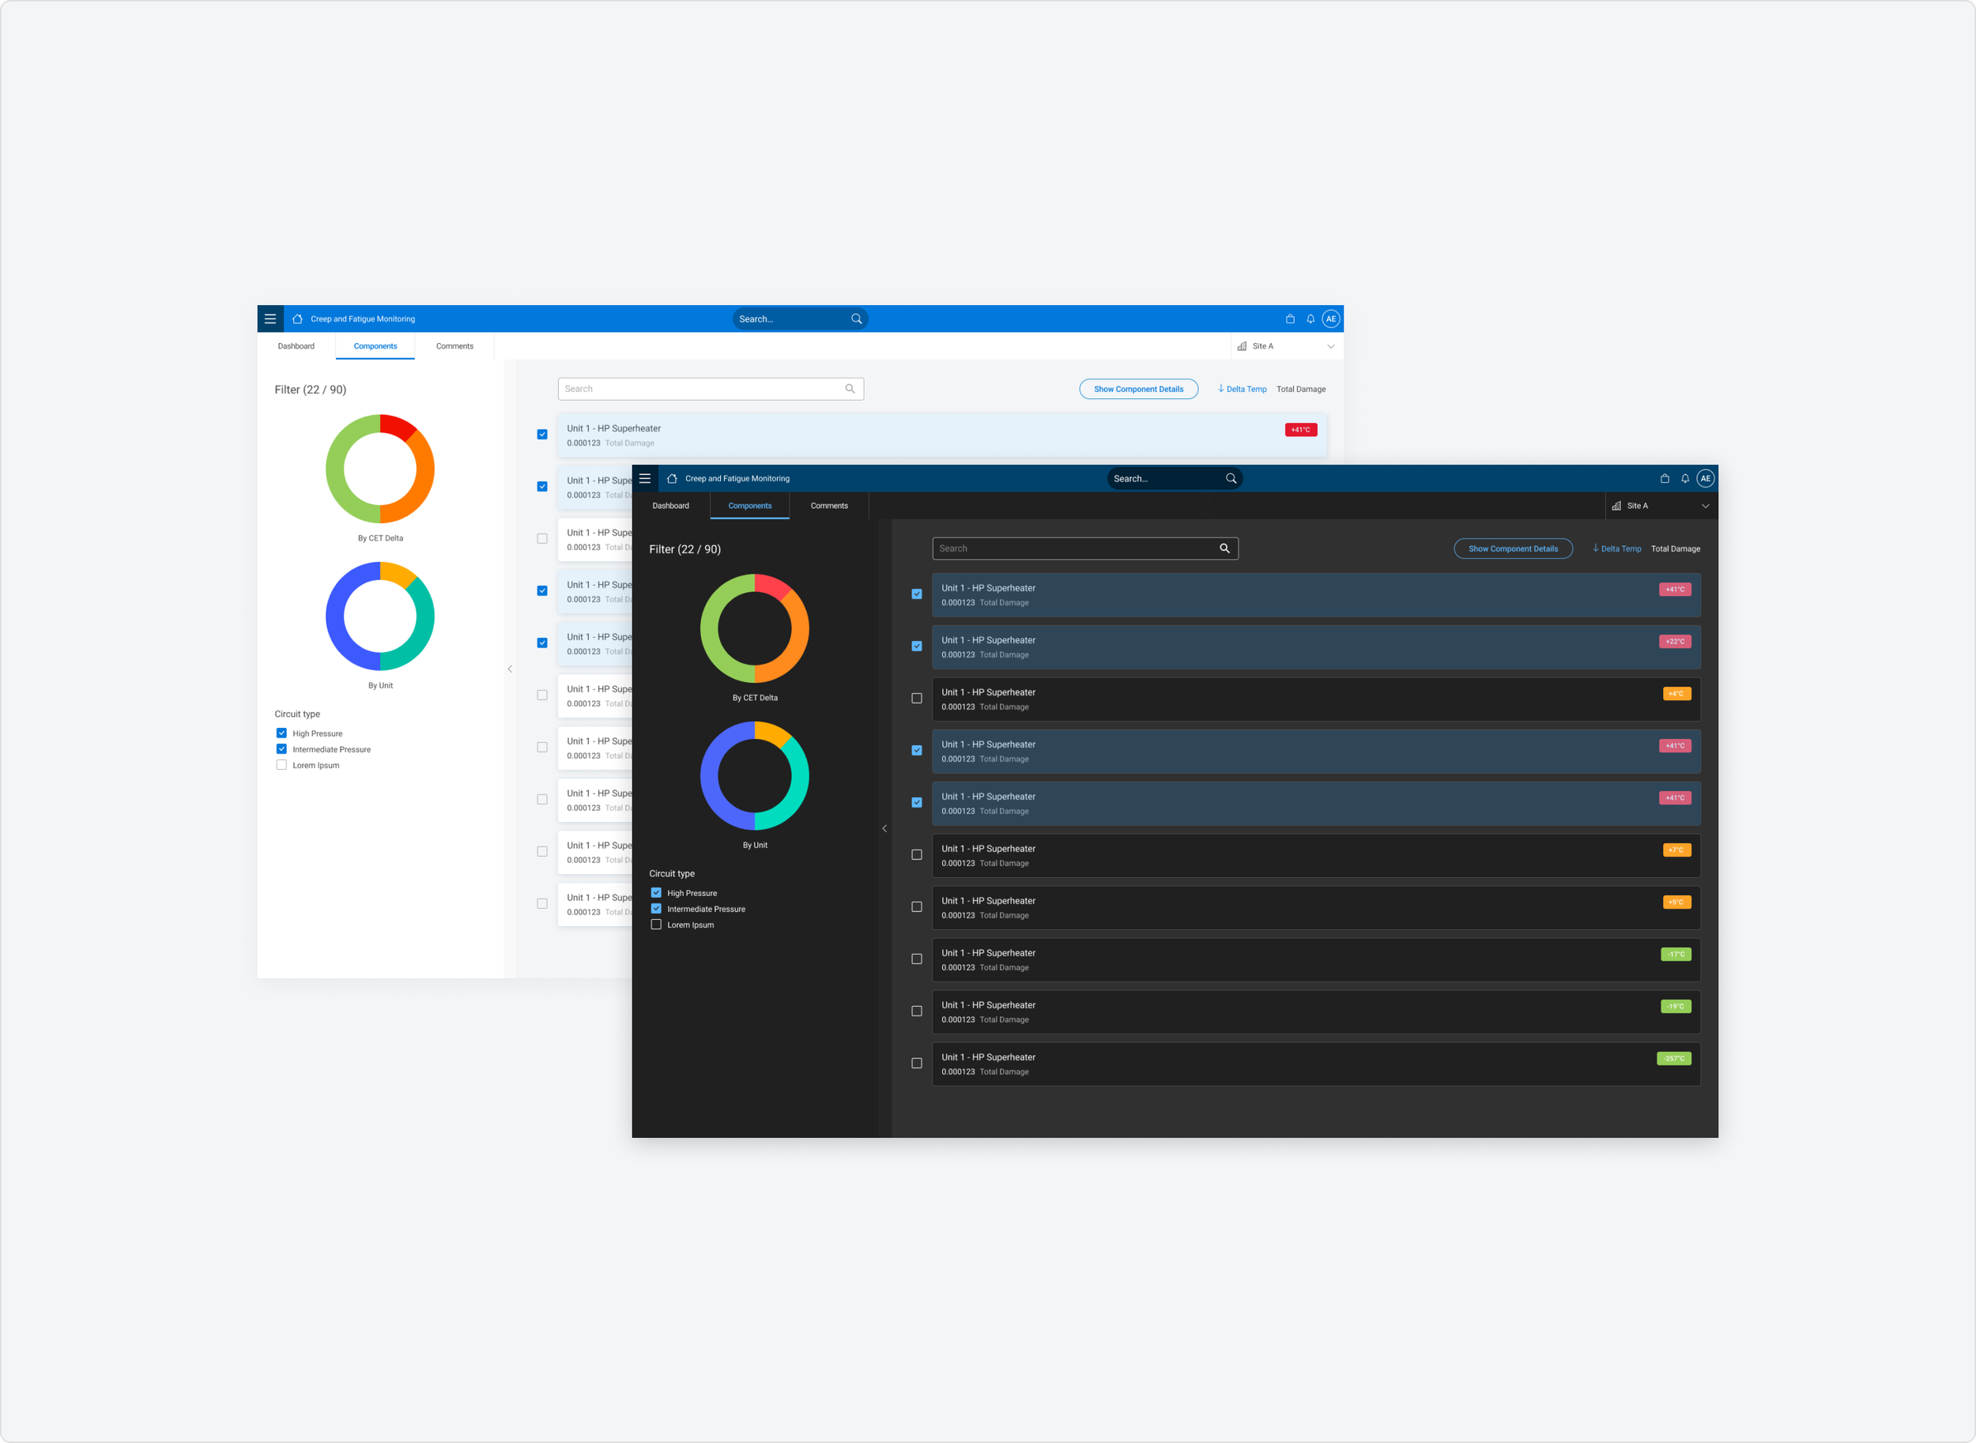1976x1443 pixels.
Task: Click Show Component Details in dark window
Action: coord(1512,548)
